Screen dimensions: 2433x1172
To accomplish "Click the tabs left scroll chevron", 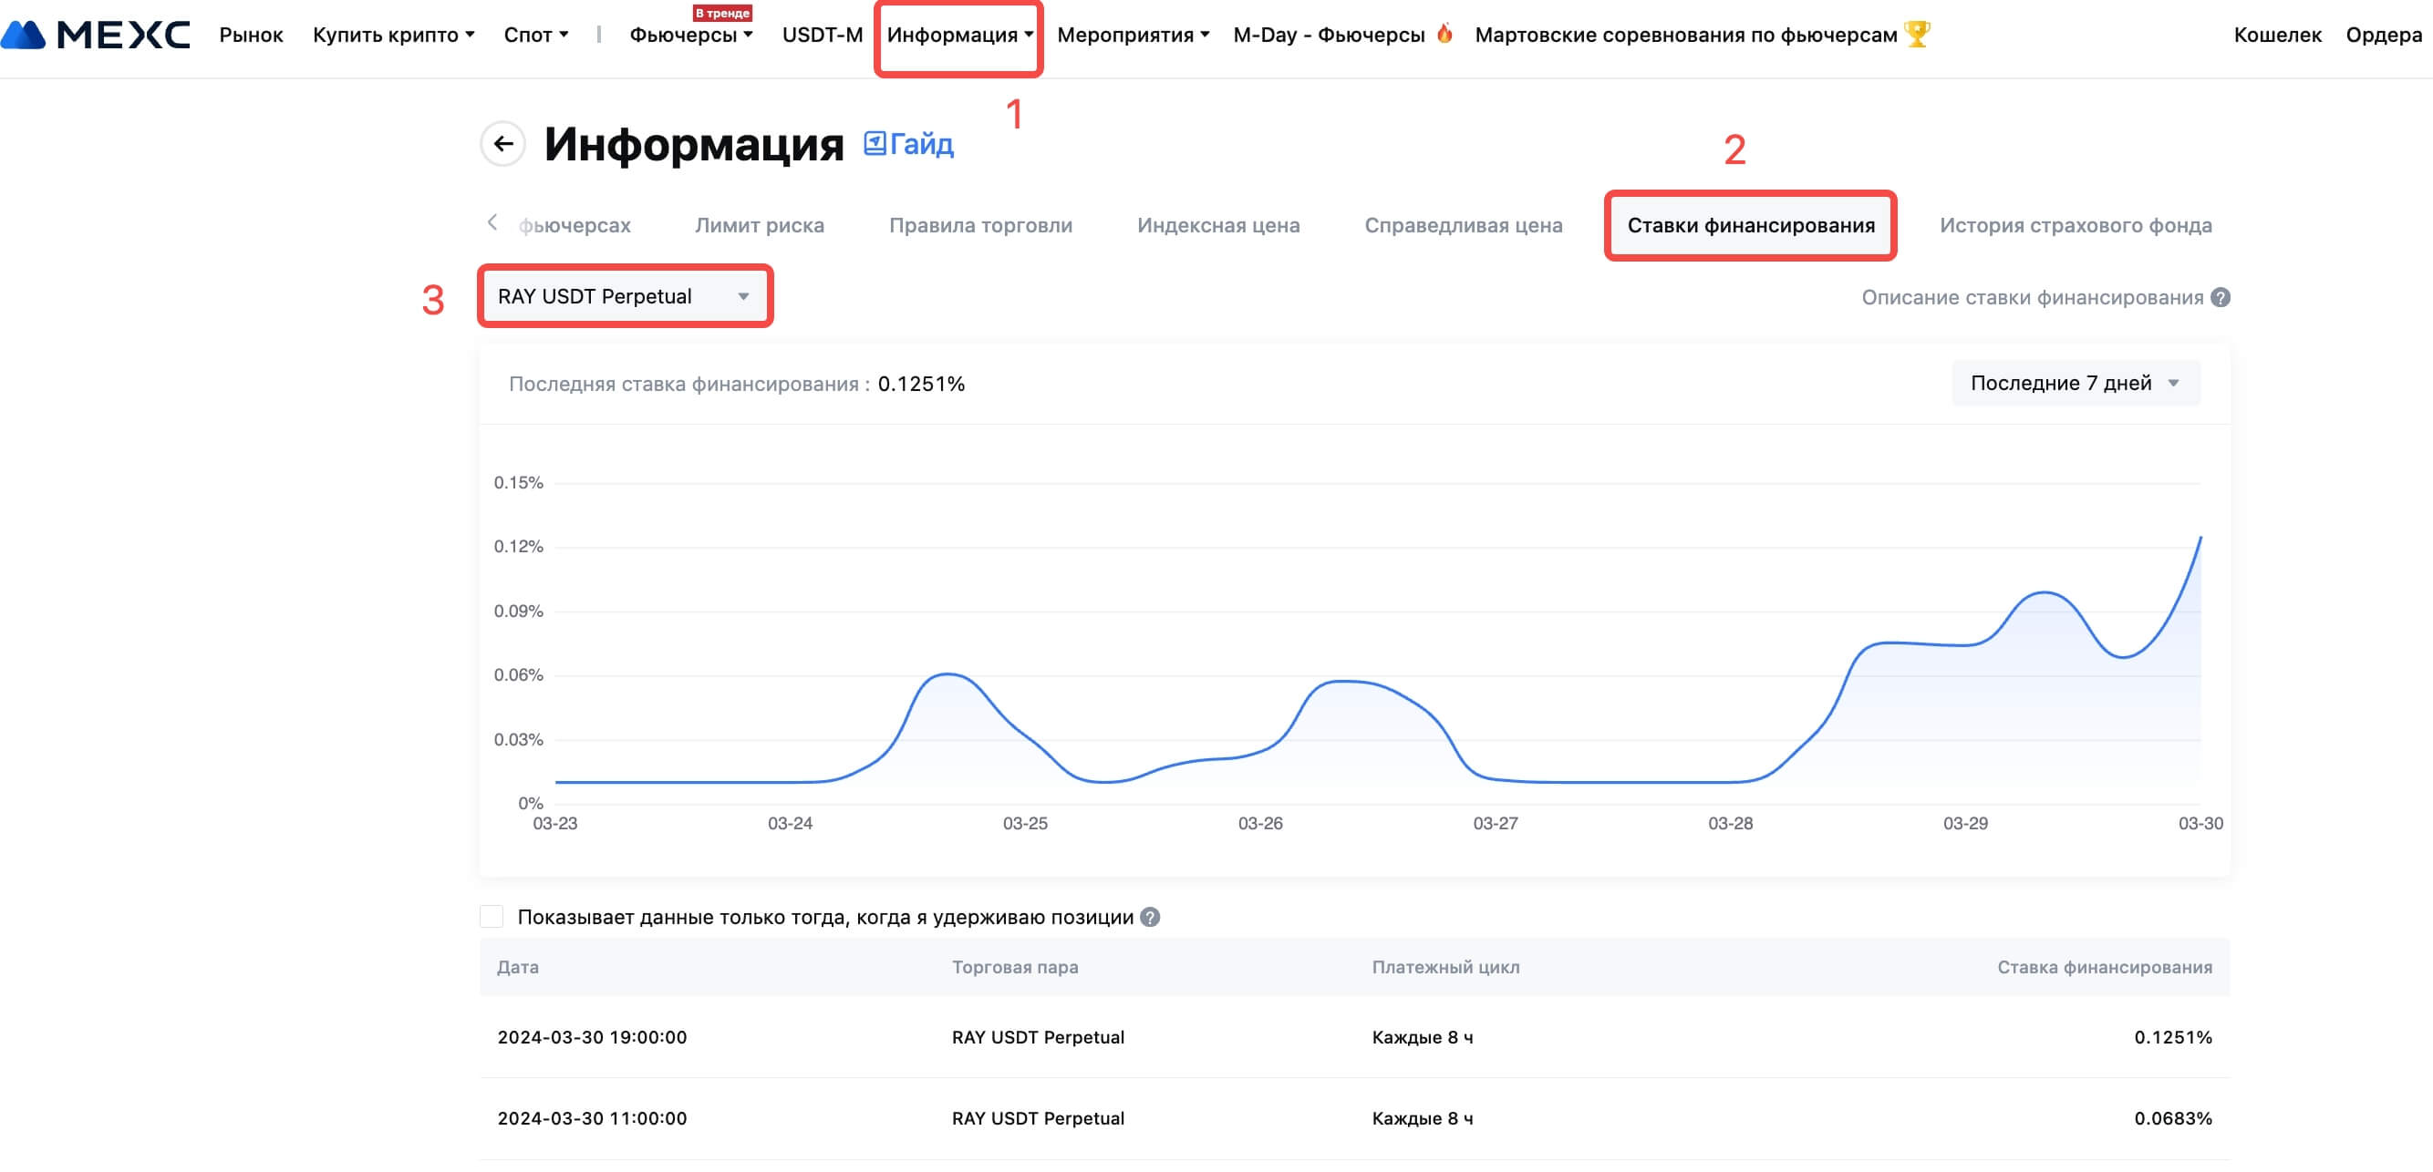I will pyautogui.click(x=492, y=222).
